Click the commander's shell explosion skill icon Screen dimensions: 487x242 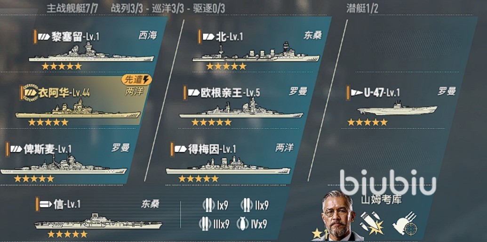[372, 222]
